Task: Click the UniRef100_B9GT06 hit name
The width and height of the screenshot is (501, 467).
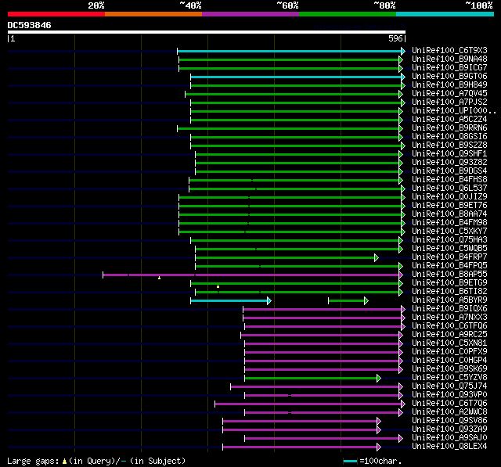Action: pos(449,77)
